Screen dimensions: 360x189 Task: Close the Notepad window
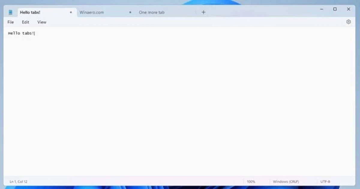point(348,9)
